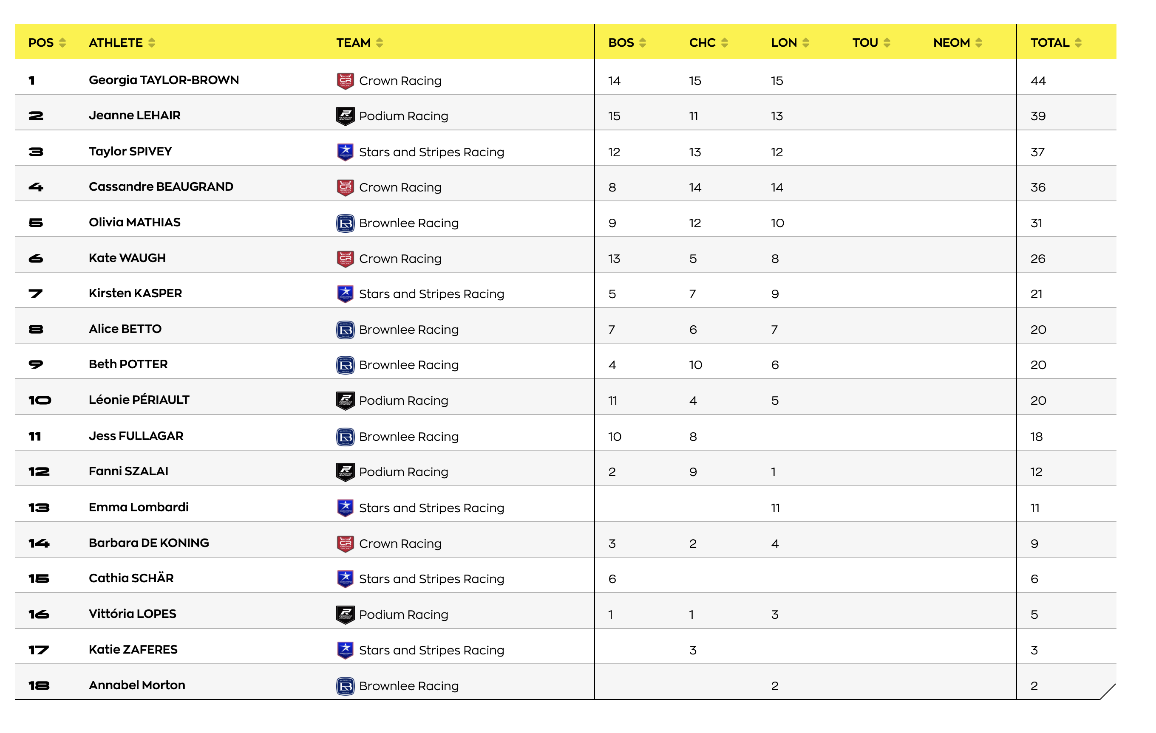Open Cassandre BEAUGRAND athlete name

pos(161,186)
